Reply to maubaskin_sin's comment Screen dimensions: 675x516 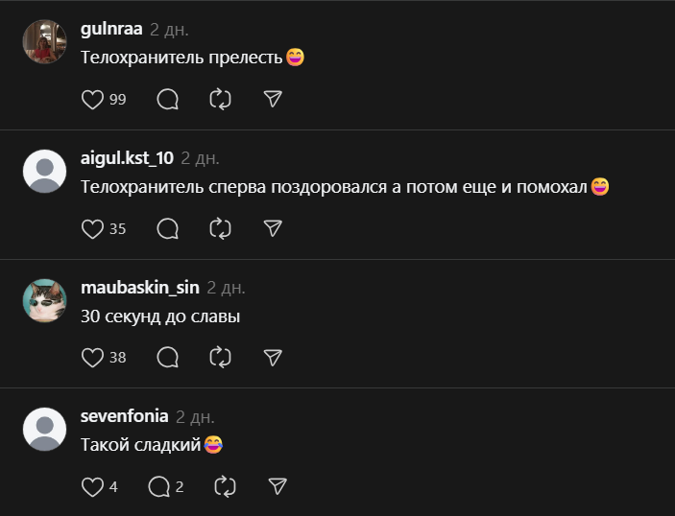coord(167,358)
